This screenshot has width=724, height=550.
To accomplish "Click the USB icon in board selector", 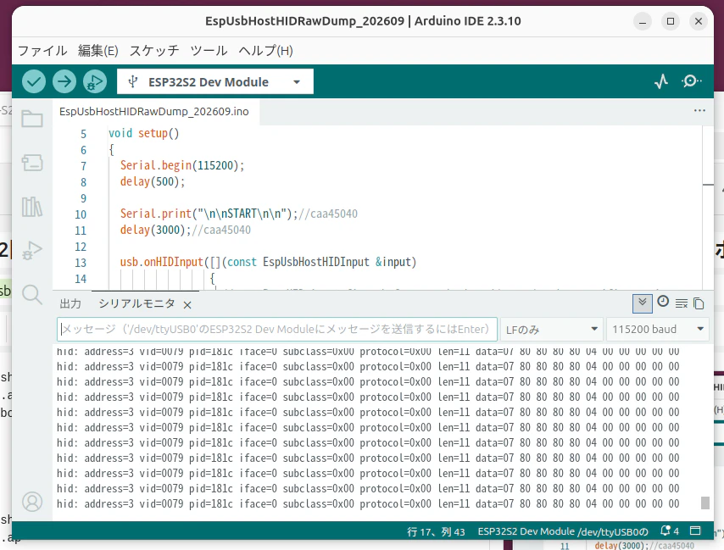I will (x=132, y=81).
